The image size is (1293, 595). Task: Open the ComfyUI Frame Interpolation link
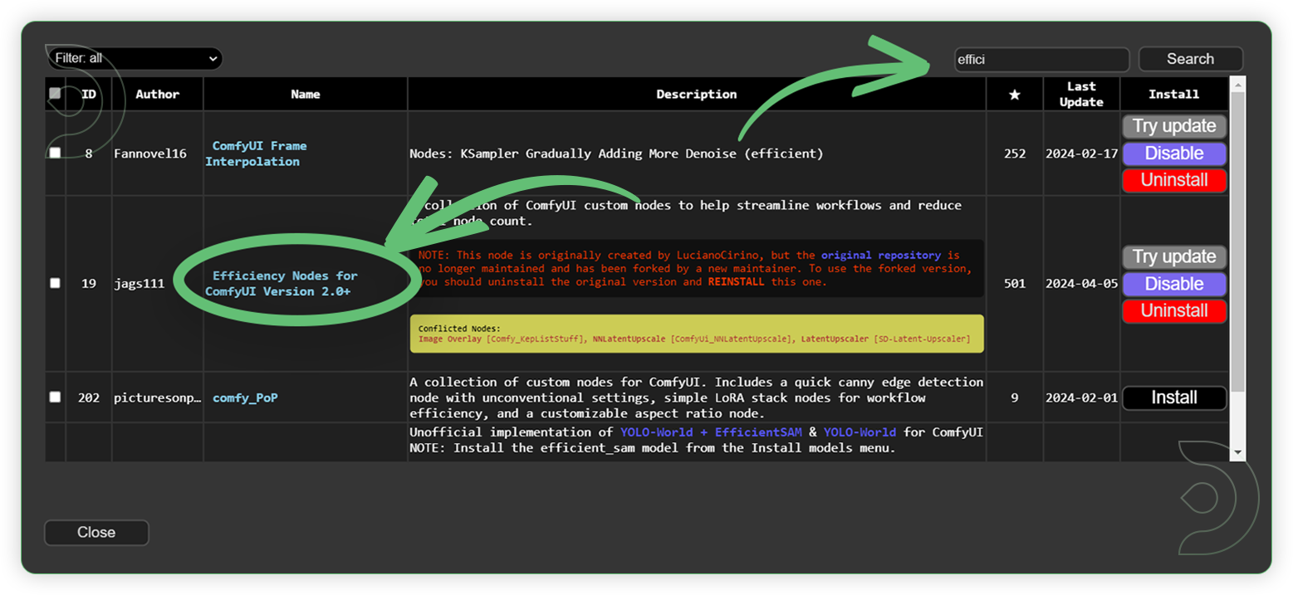click(x=261, y=153)
